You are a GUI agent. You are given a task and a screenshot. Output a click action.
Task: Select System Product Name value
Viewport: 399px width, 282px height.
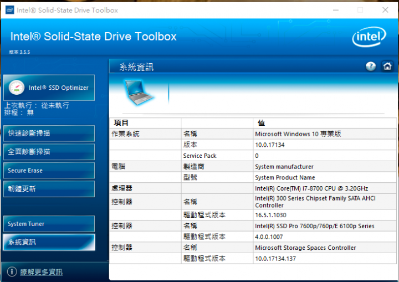point(285,177)
